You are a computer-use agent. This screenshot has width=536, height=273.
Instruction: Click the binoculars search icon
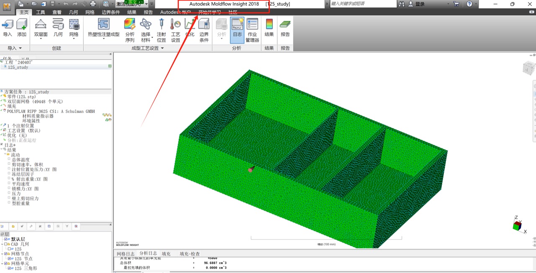[402, 4]
